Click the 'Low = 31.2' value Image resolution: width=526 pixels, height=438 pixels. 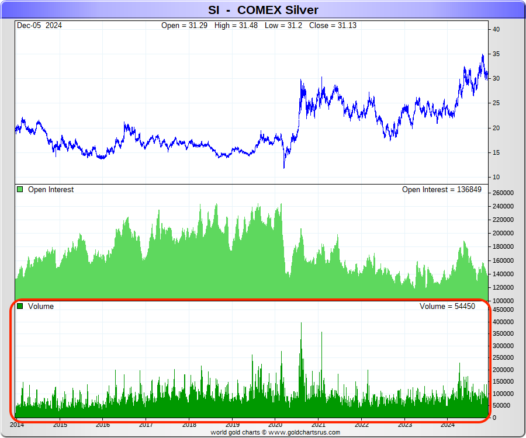coord(283,26)
